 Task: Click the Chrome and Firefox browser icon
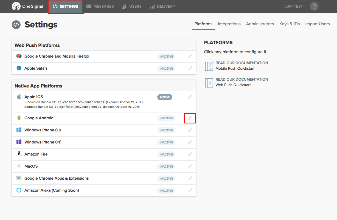[x=19, y=56]
